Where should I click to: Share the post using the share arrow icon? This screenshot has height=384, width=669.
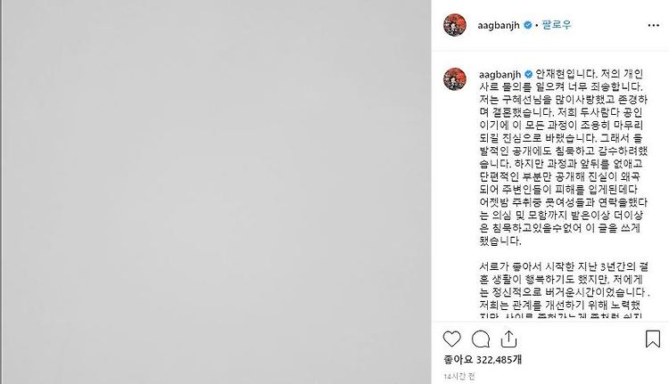508,339
